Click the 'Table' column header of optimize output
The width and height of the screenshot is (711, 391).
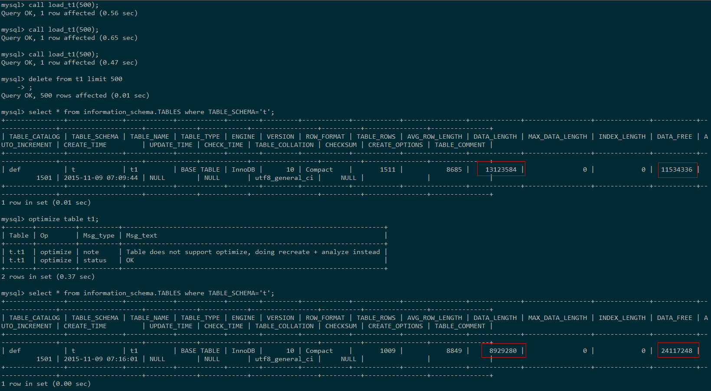(19, 236)
